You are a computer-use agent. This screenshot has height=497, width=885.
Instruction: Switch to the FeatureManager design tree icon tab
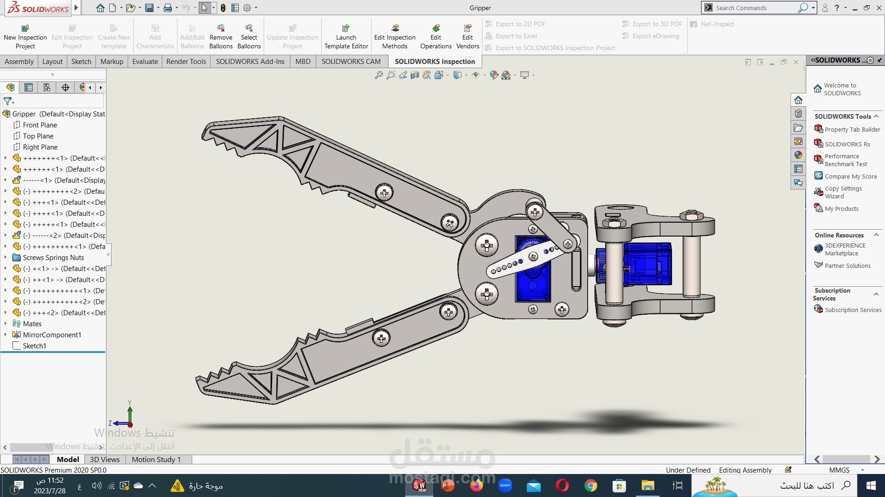(x=10, y=87)
